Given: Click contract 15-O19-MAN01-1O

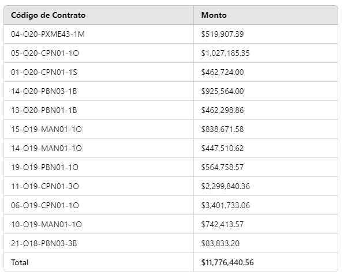Looking at the screenshot, I should pyautogui.click(x=46, y=130).
